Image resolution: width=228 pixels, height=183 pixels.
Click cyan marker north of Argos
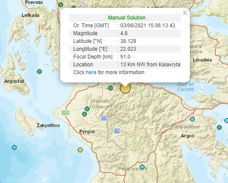(192, 119)
